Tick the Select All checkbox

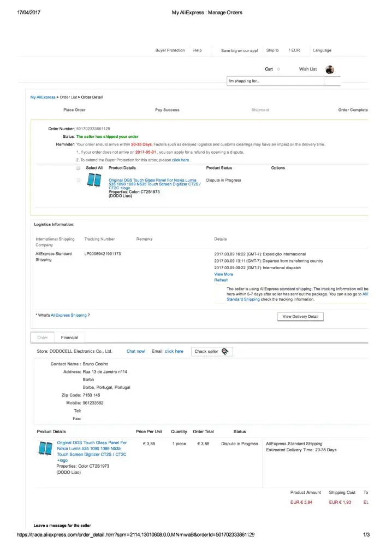pyautogui.click(x=78, y=168)
